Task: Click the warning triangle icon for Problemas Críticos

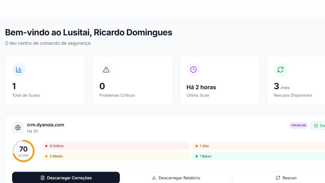Action: [x=106, y=70]
